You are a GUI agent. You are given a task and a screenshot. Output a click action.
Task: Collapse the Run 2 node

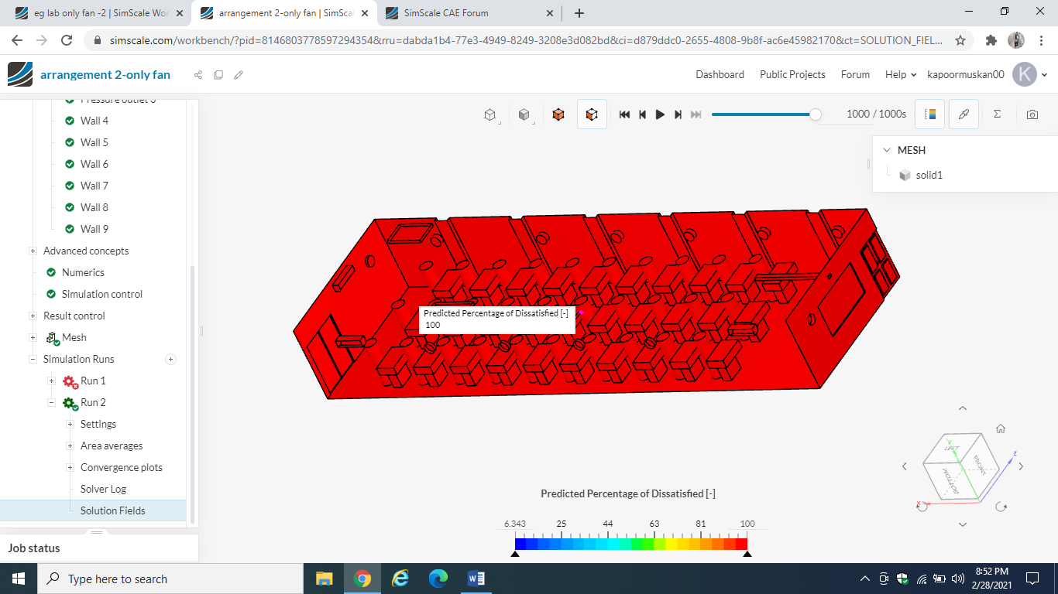point(51,402)
